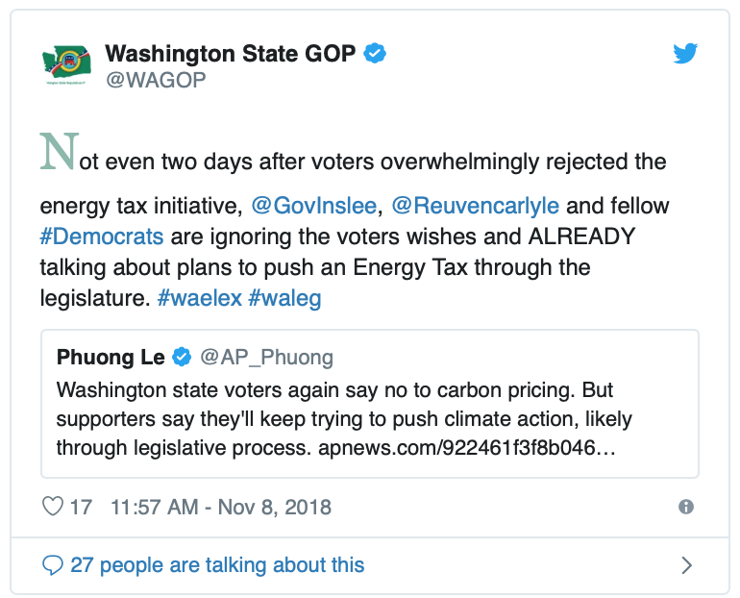Open the apnews.com article link
Screen dimensions: 740x598
click(467, 447)
